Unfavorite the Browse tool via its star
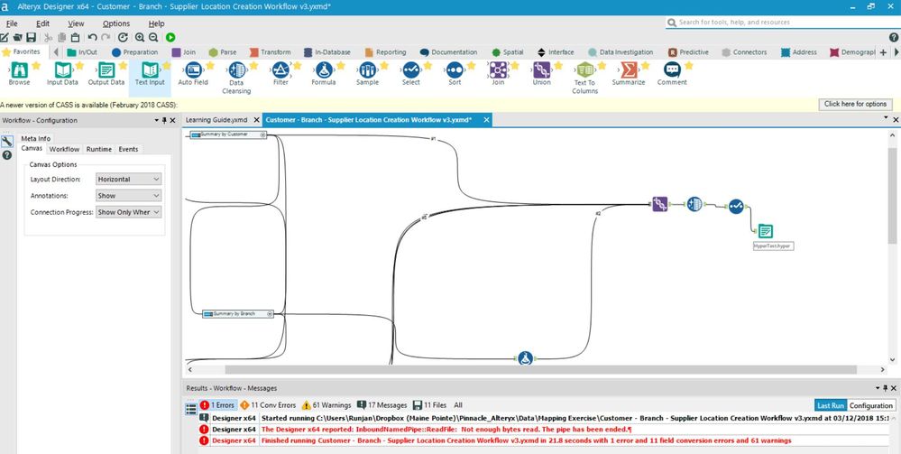 pyautogui.click(x=36, y=65)
